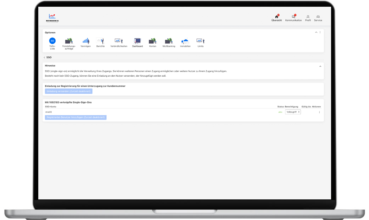Open the Service menu
Screen dimensions: 369x220
point(318,18)
